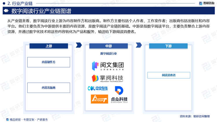Screen dimensions: 217x122
Task: Select the 上游 header
Action: [x=49, y=46]
